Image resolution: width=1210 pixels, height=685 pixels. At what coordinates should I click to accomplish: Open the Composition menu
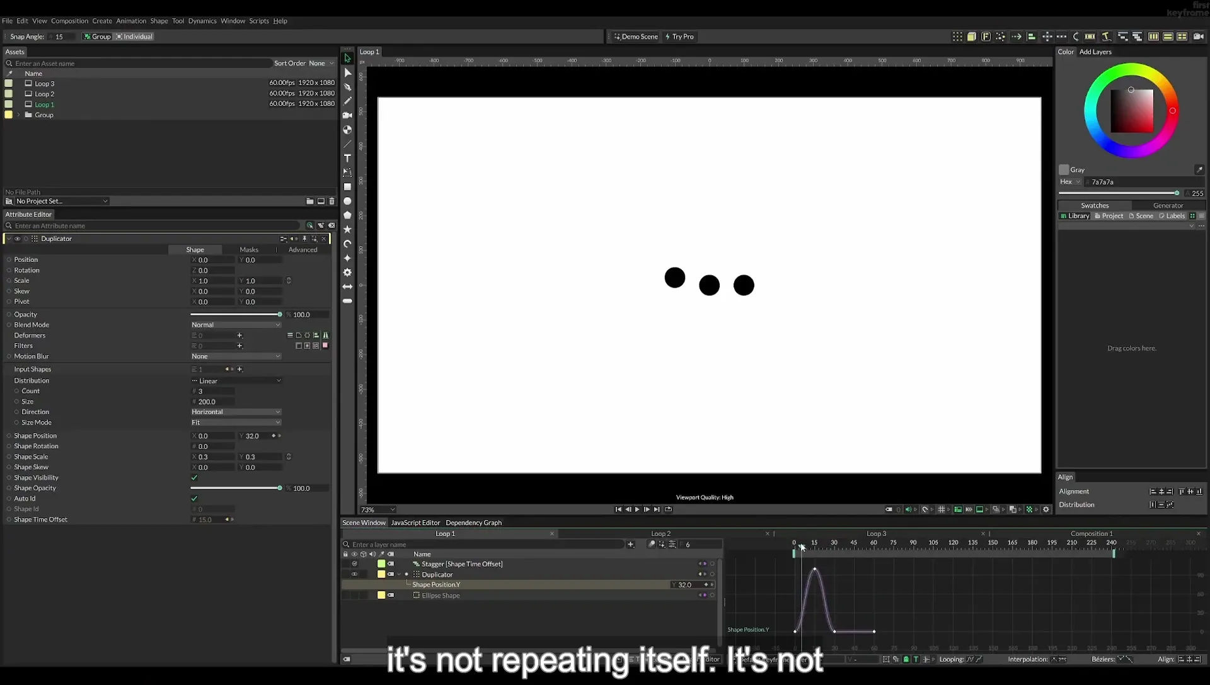[69, 21]
